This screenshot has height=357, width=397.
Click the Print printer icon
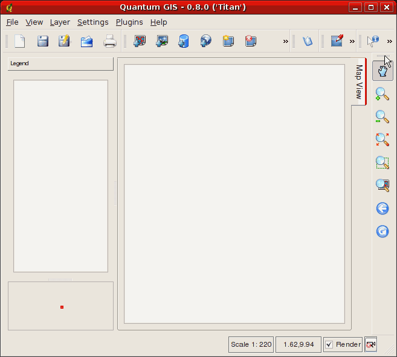pos(110,41)
